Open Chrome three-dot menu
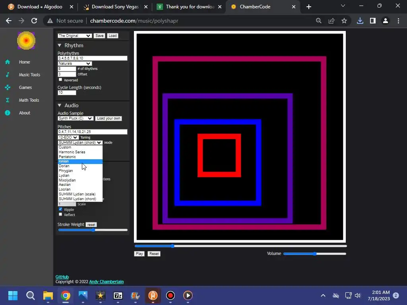This screenshot has width=407, height=305. (398, 21)
